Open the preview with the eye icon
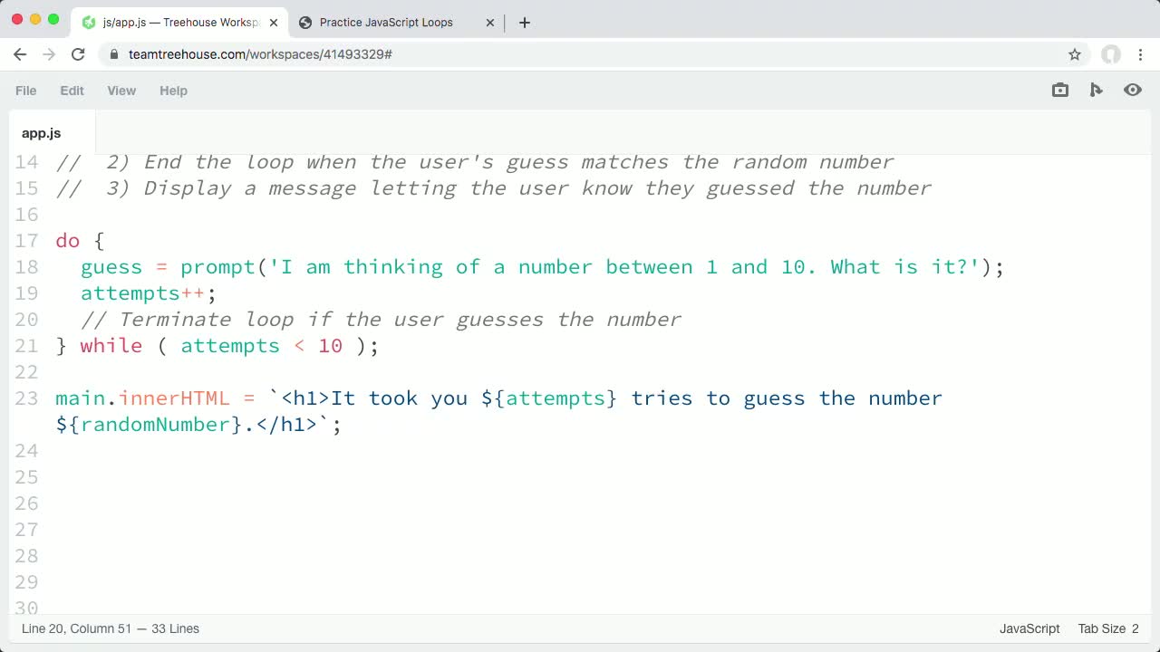Viewport: 1160px width, 652px height. pyautogui.click(x=1133, y=90)
